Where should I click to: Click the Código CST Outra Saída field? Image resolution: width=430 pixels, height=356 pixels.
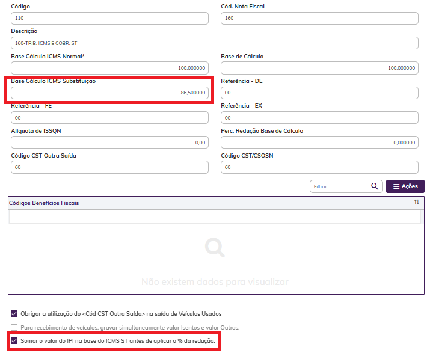(x=109, y=167)
